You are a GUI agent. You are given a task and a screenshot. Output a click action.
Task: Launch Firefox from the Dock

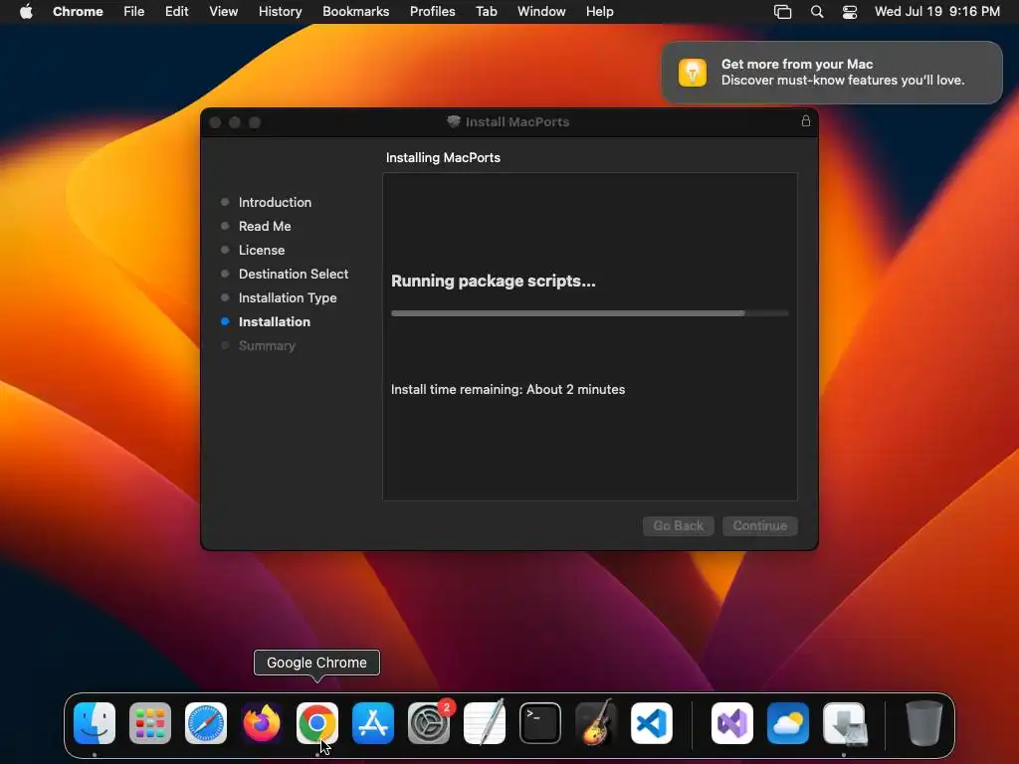[x=262, y=723]
